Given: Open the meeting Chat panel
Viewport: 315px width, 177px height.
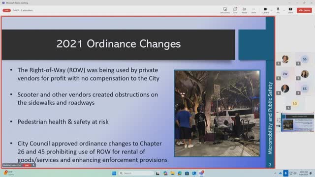Looking at the screenshot, I should [235, 10].
